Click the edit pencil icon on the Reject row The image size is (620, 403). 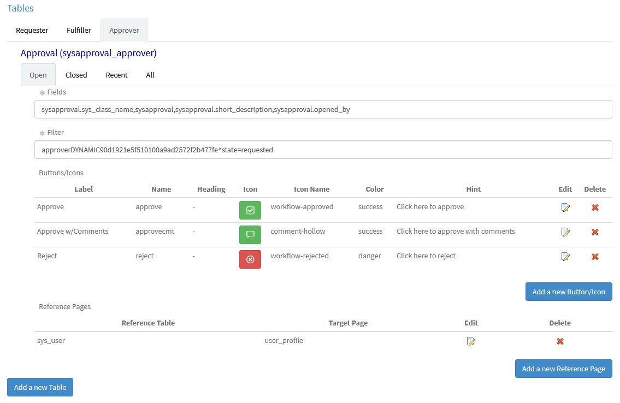(566, 256)
